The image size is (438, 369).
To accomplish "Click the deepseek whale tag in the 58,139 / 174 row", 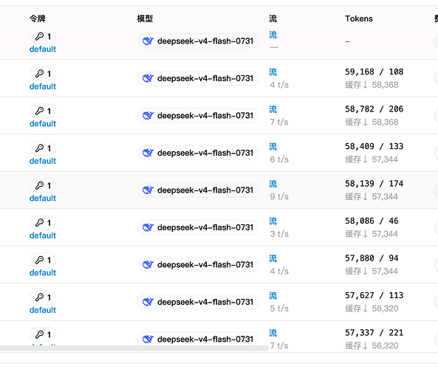I will coord(198,190).
